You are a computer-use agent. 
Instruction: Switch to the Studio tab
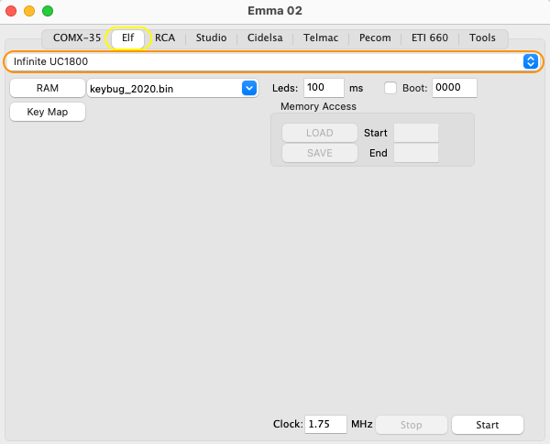tap(211, 38)
